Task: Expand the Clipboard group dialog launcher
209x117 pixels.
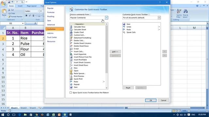Action: click(22, 19)
